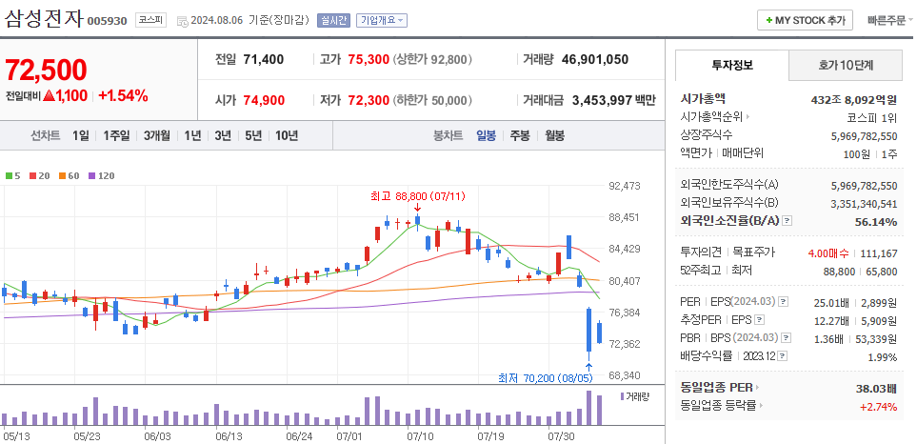Click the 동일업종 PER value 38.03배

(x=876, y=388)
